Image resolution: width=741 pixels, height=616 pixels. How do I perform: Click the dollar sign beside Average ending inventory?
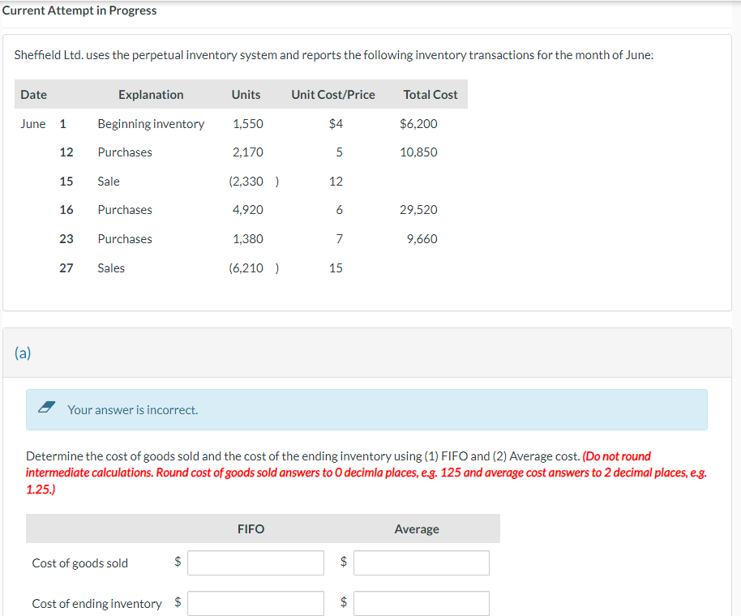pos(344,602)
